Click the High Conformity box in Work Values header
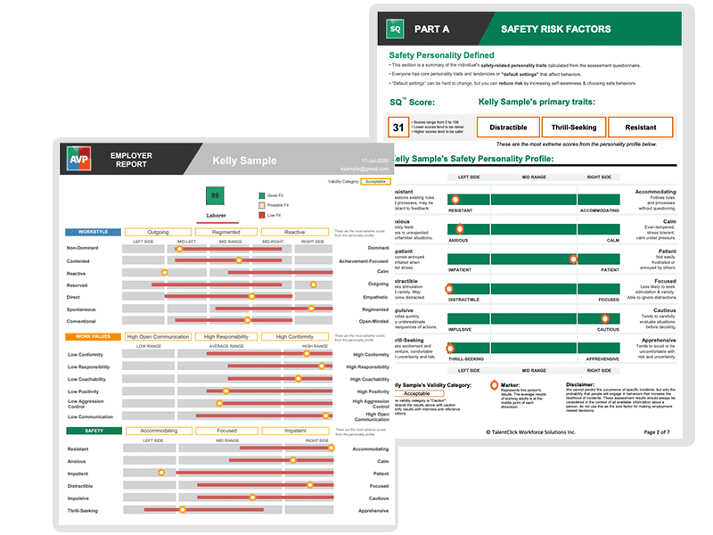The width and height of the screenshot is (713, 535). 295,337
